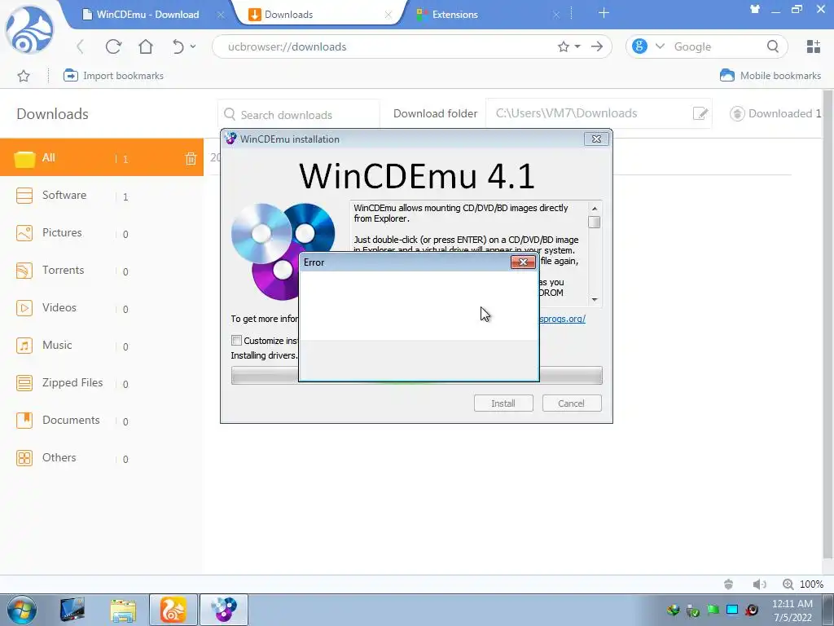Expand the undo history dropdown arrow

tap(193, 46)
